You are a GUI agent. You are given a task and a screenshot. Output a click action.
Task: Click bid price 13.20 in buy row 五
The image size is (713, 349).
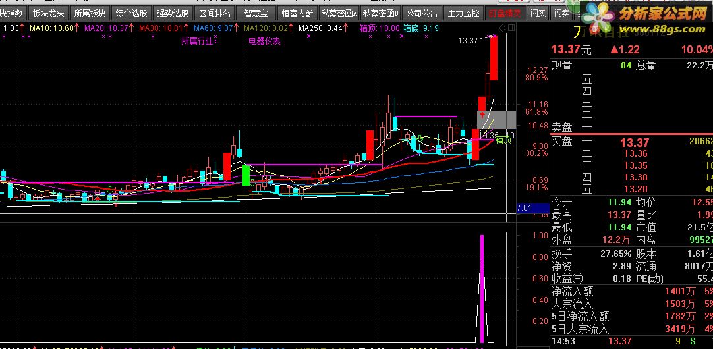[636, 190]
